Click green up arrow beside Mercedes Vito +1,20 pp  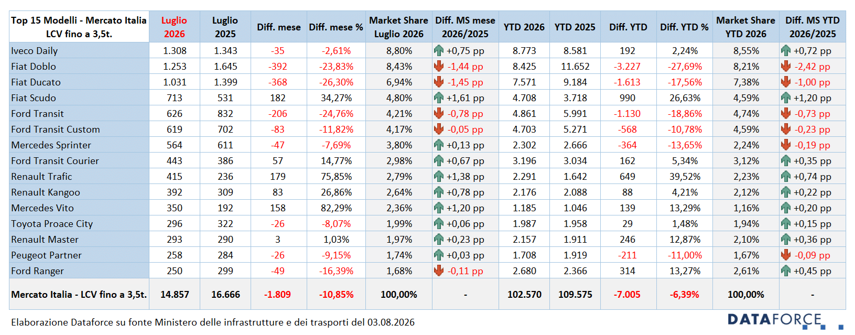tap(439, 208)
